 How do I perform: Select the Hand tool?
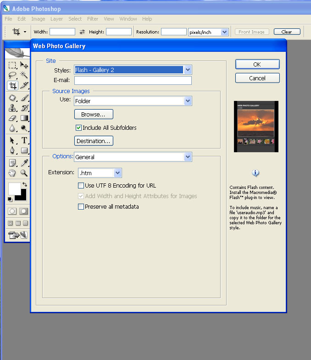[x=12, y=173]
